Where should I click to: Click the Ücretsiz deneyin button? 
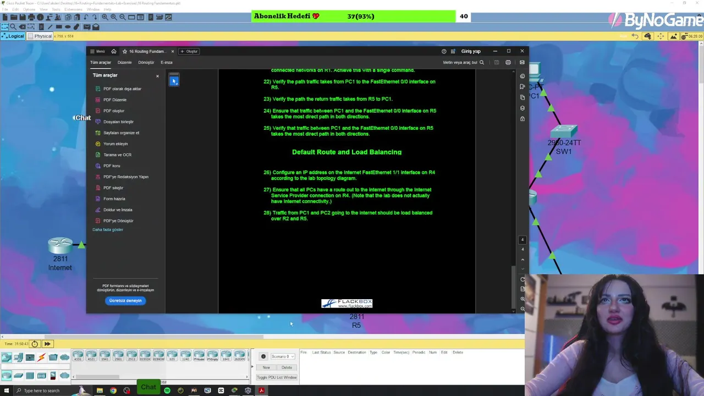click(x=125, y=300)
